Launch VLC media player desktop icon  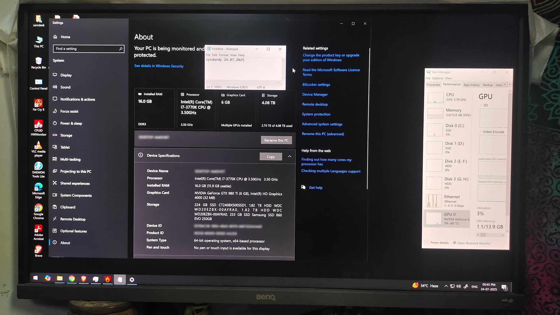pos(38,145)
